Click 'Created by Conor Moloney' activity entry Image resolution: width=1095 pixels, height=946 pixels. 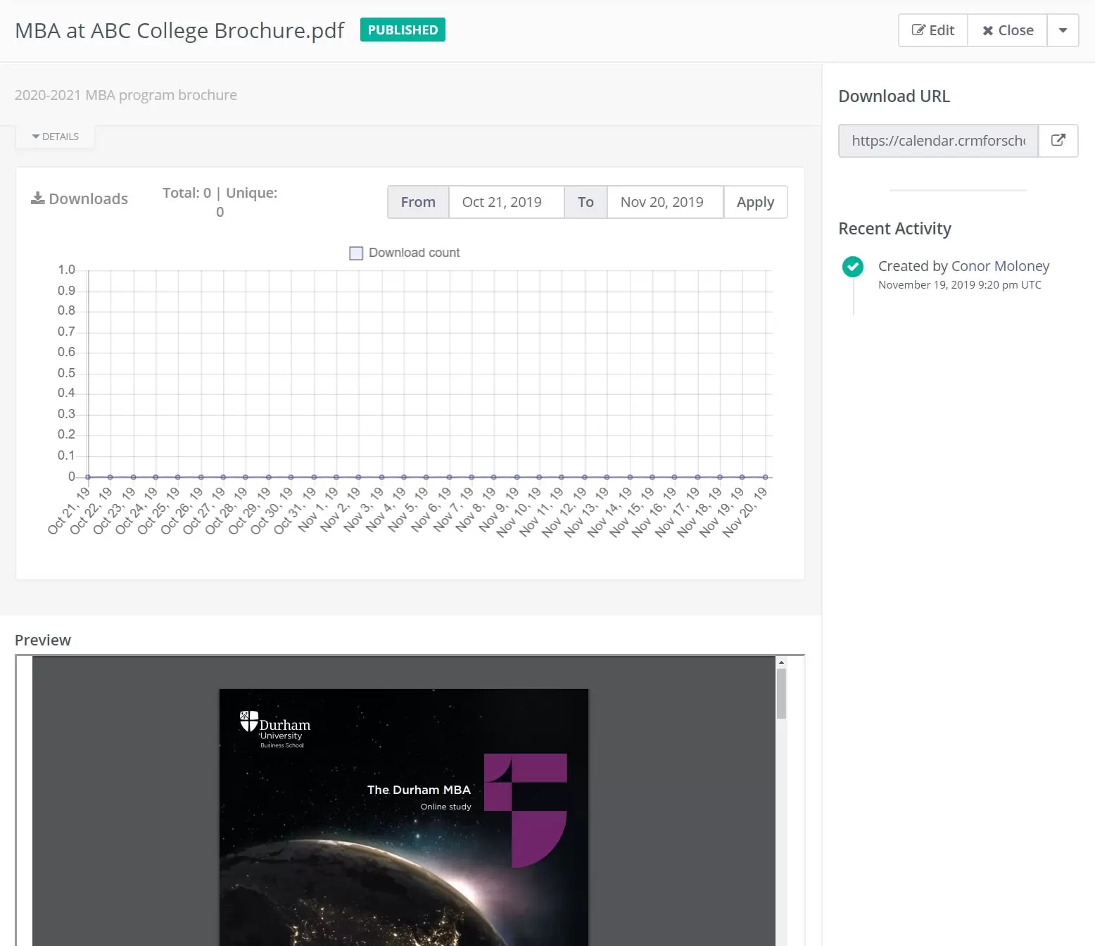click(963, 266)
